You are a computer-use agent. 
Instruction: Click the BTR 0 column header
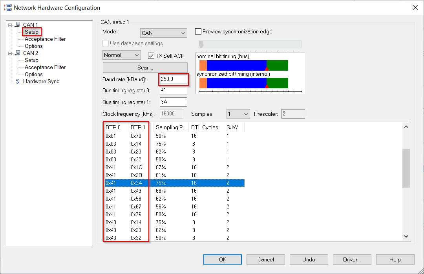tap(116, 127)
